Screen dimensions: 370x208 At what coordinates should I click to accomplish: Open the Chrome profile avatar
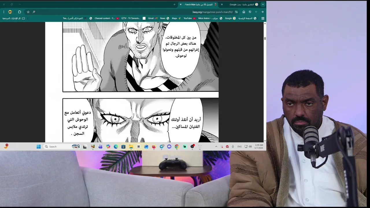pyautogui.click(x=10, y=12)
